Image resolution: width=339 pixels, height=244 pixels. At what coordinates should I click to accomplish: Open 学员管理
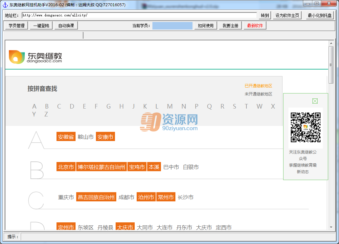17,26
